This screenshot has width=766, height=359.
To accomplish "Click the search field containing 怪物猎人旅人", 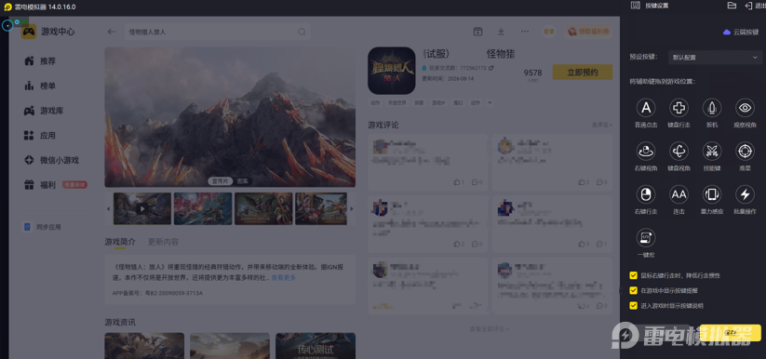I will 217,32.
